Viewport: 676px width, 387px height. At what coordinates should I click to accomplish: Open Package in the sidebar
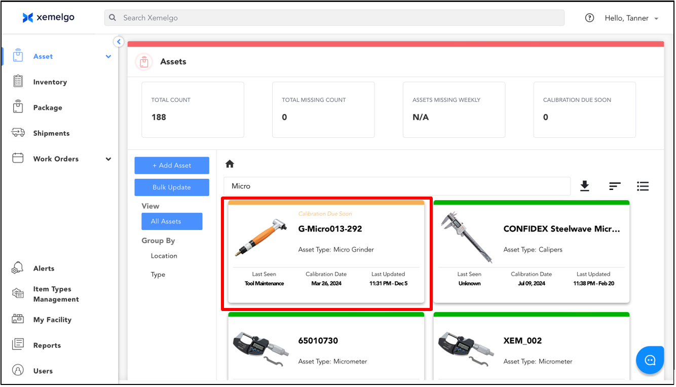point(48,107)
